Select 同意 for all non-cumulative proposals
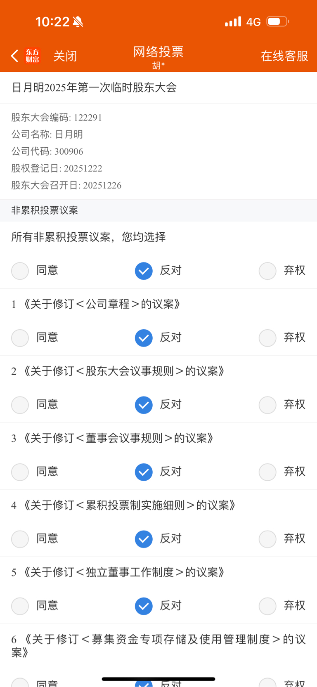The height and width of the screenshot is (687, 317). [20, 271]
